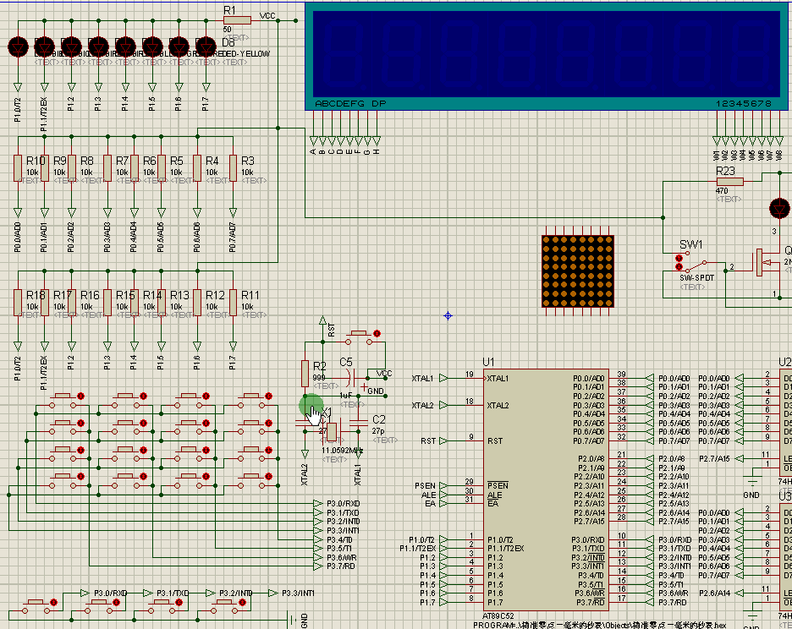Click the blue origin marker on sheet
The height and width of the screenshot is (629, 792).
pyautogui.click(x=448, y=316)
